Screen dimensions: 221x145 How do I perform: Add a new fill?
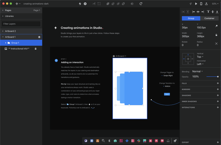[x=218, y=83]
